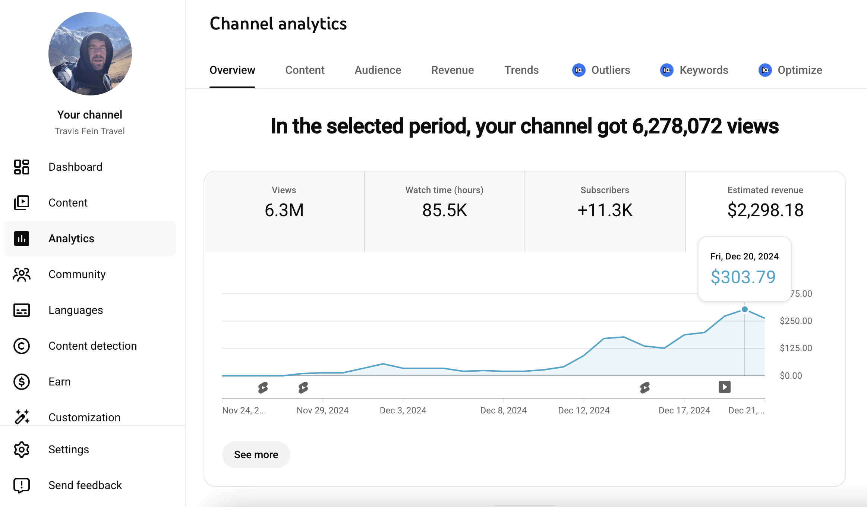
Task: Open the Revenue tab
Action: coord(453,70)
